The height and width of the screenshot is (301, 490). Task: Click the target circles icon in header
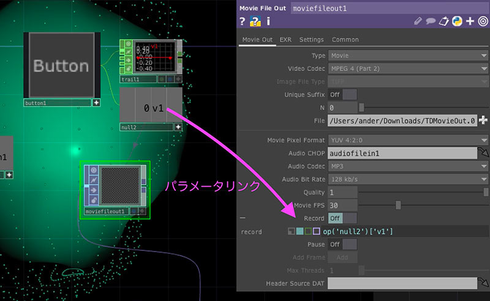point(483,21)
